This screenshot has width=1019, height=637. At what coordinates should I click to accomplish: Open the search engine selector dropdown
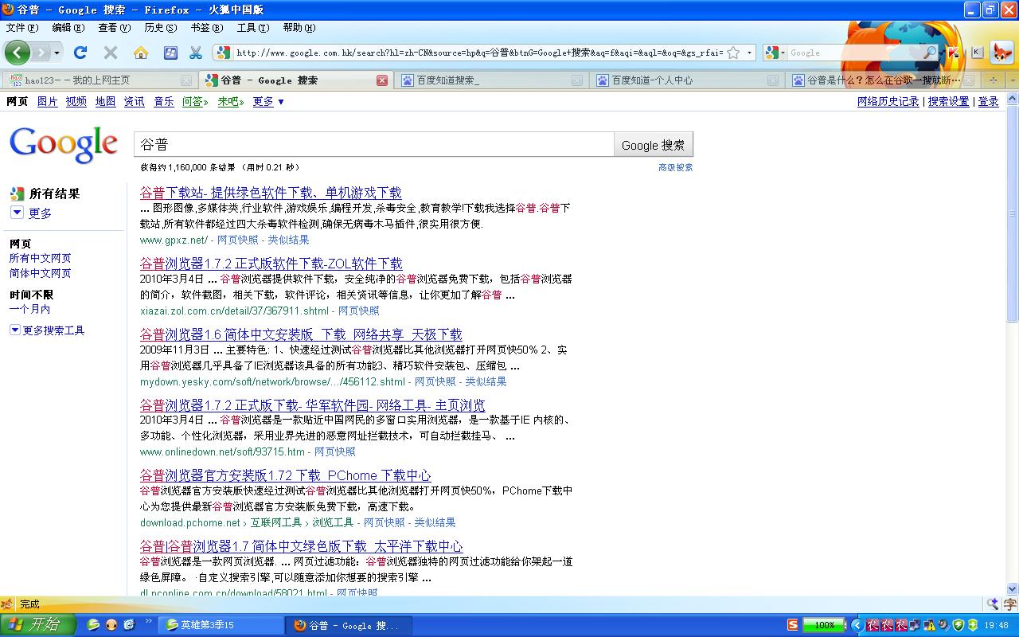(x=774, y=53)
